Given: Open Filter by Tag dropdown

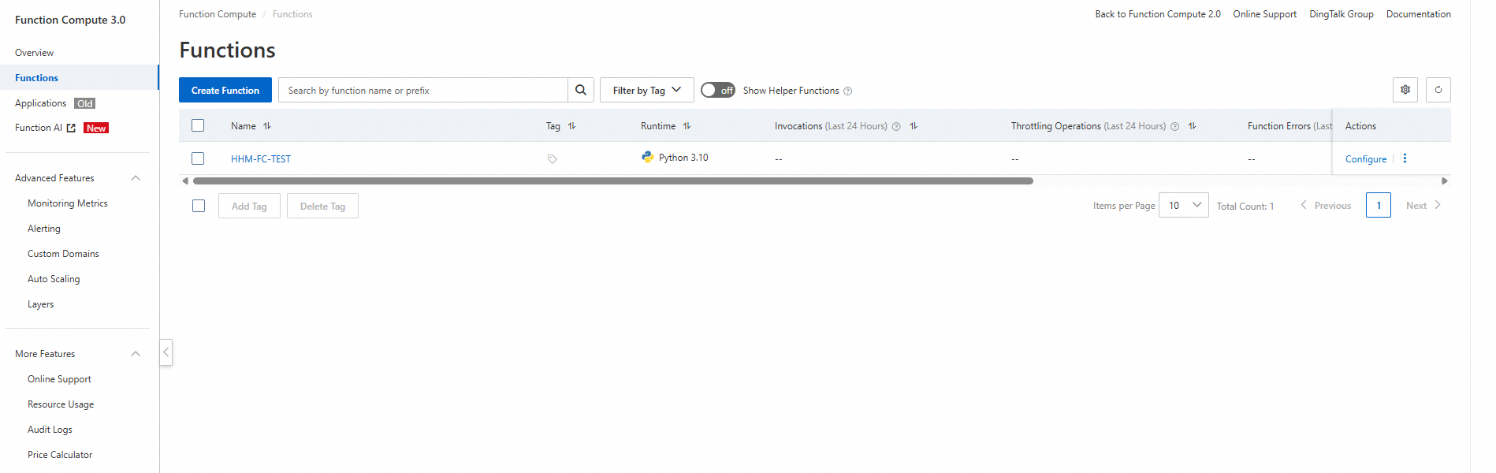Looking at the screenshot, I should [x=646, y=90].
